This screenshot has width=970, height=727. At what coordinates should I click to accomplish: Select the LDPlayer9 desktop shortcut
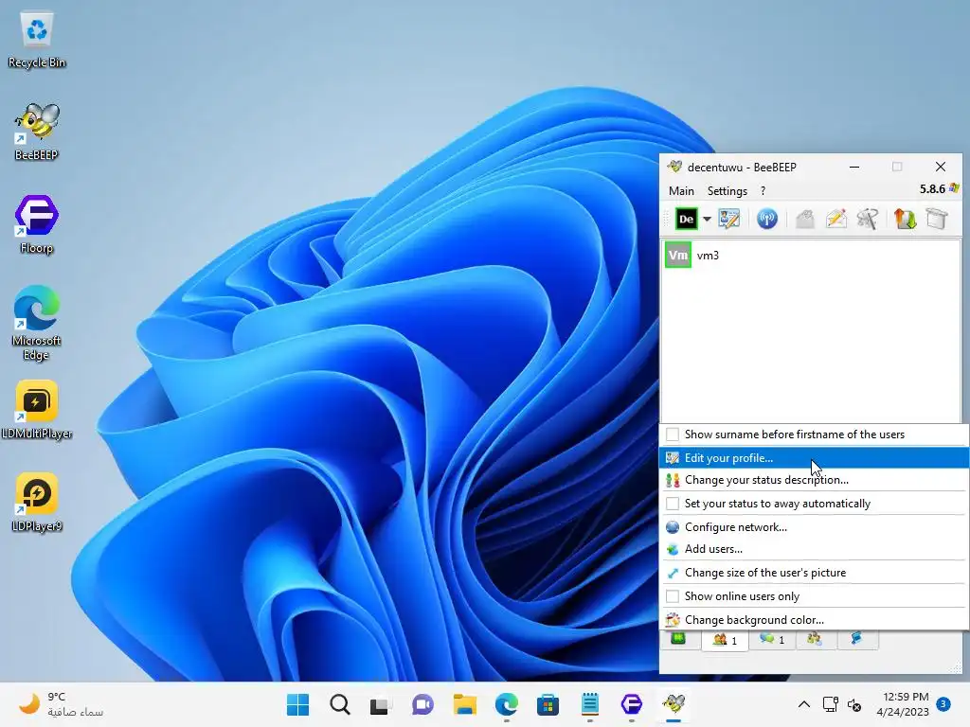pos(37,502)
